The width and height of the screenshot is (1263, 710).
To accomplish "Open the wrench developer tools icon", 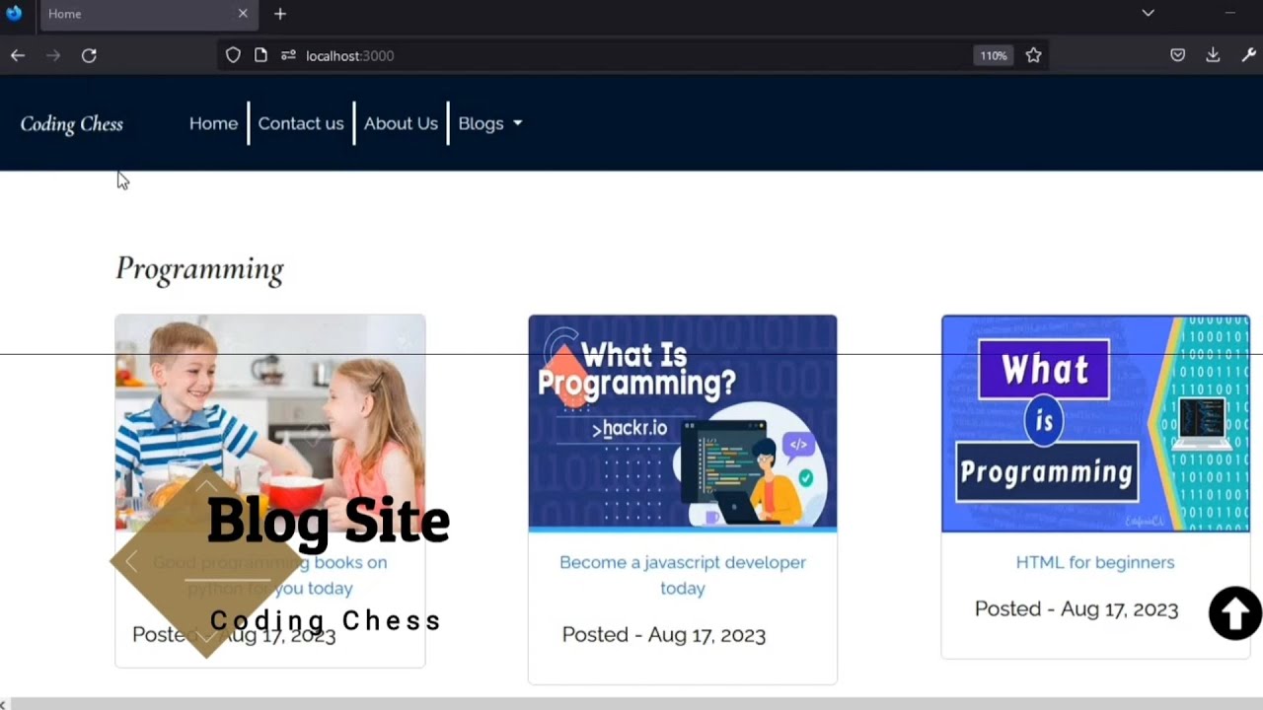I will [1248, 55].
